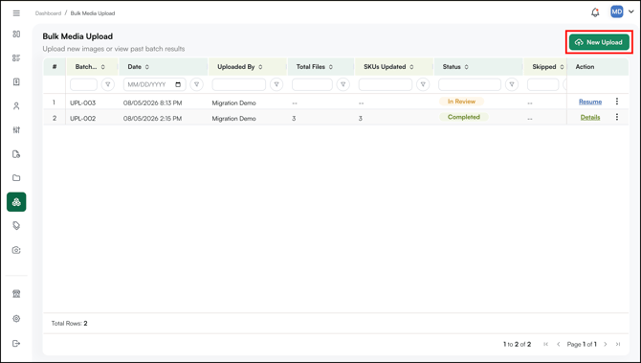Open the sliders adjustments sidebar icon

(16, 130)
